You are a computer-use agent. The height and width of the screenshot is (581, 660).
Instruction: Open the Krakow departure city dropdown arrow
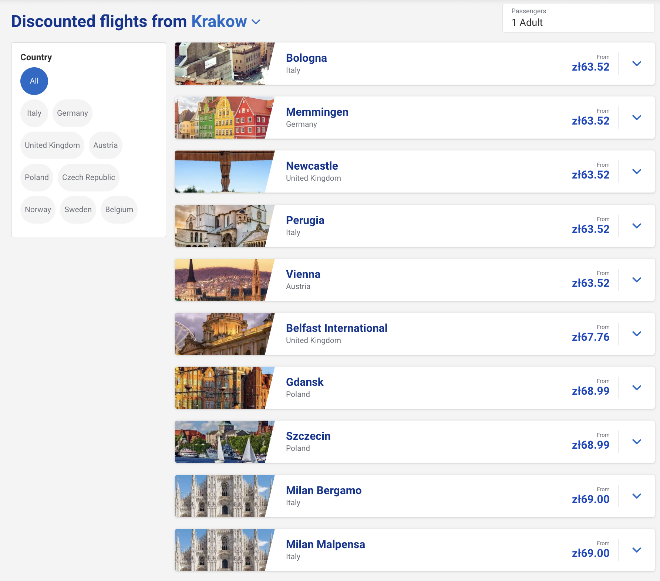coord(256,22)
